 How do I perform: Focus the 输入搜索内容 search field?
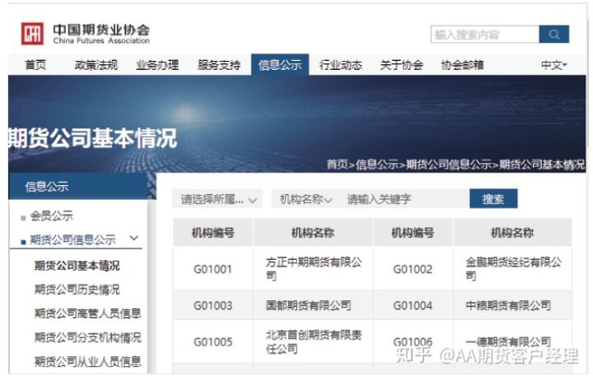pyautogui.click(x=485, y=35)
